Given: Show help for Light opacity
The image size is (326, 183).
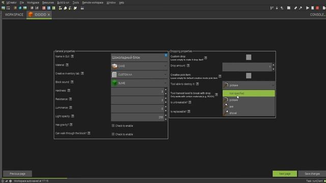Looking at the screenshot, I should (x=72, y=116).
